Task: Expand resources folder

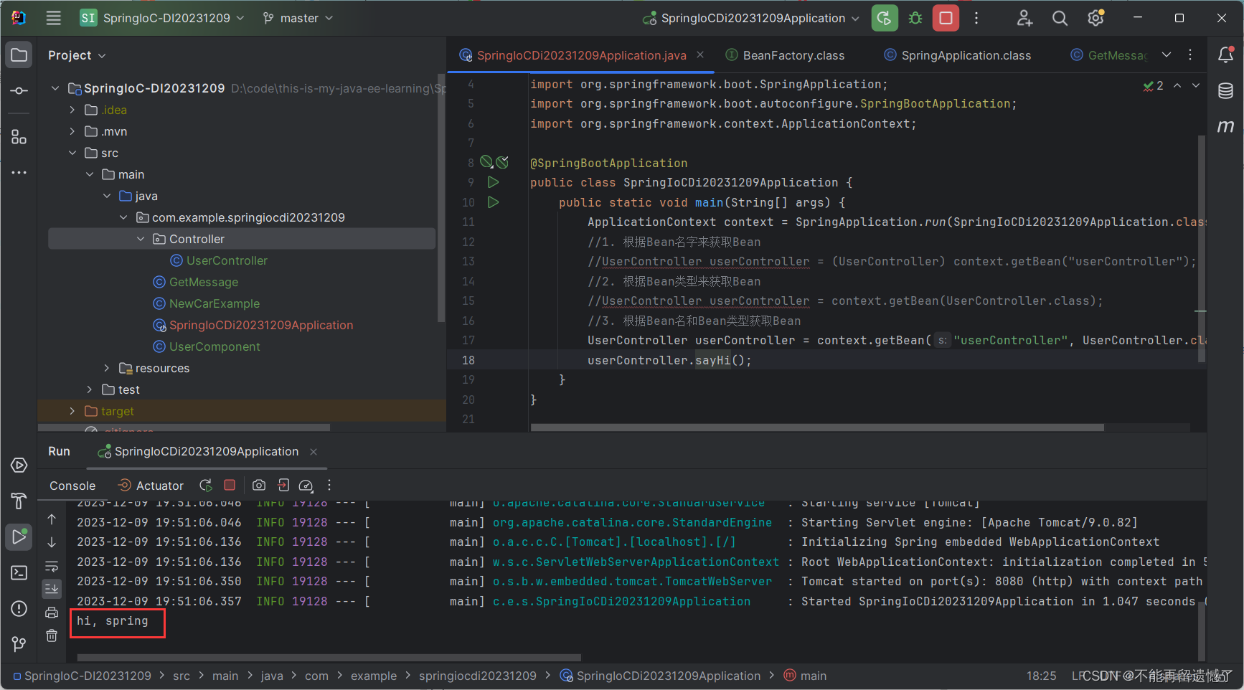Action: tap(106, 368)
